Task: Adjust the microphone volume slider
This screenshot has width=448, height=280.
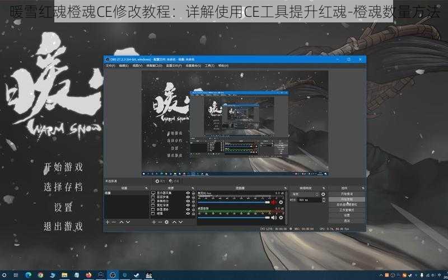Action: pyautogui.click(x=234, y=202)
